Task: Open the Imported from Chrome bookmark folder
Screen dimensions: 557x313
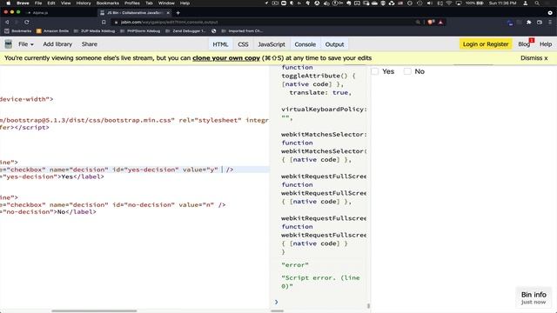Action: [242, 31]
